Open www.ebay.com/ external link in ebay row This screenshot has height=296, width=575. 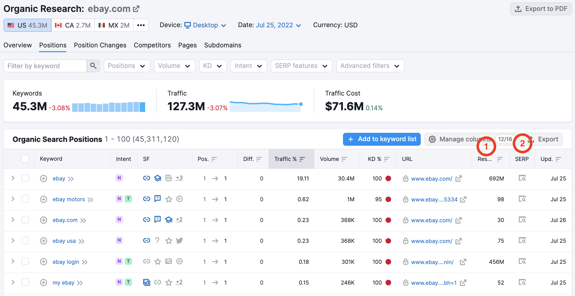tap(458, 179)
